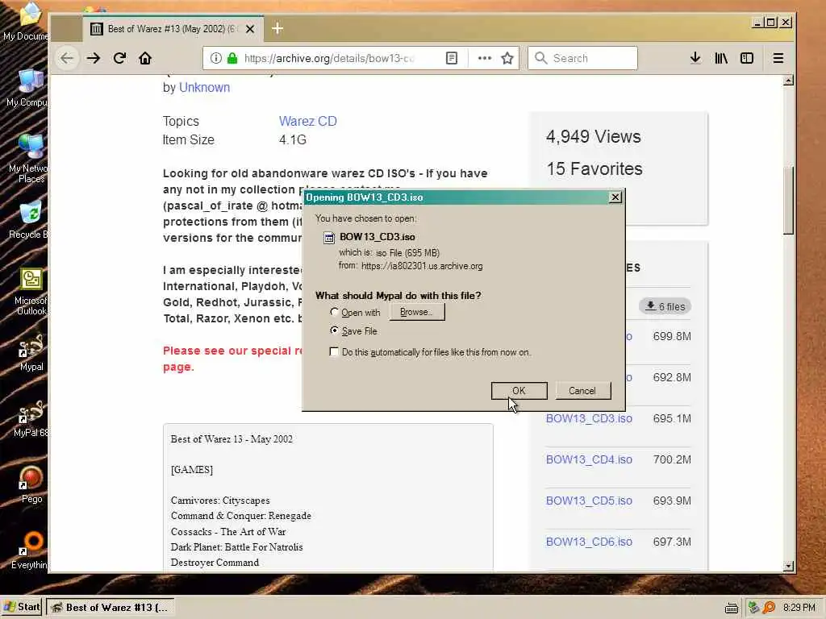Launch Pego desktop shortcut
Screen dimensions: 826x619
pyautogui.click(x=31, y=484)
